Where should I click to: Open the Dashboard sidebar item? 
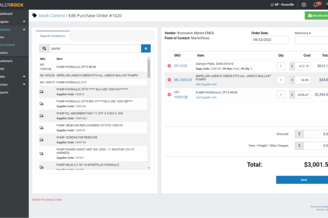[x=6, y=14]
